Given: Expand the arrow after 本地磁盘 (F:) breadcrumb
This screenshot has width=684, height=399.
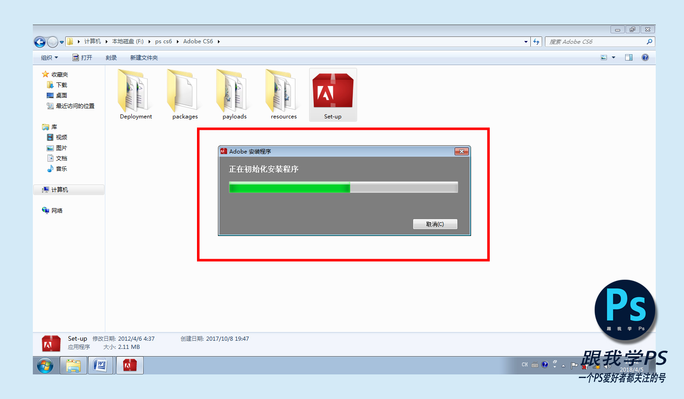Looking at the screenshot, I should tap(149, 41).
